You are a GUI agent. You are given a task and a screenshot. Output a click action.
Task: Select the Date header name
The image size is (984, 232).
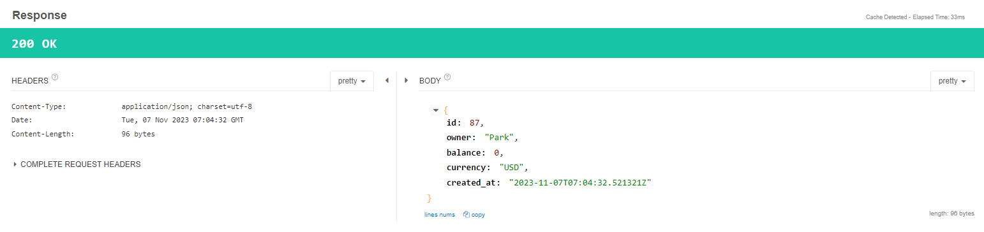pyautogui.click(x=22, y=120)
